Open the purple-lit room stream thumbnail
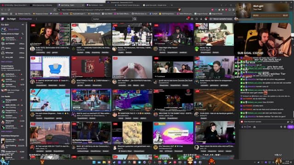Image resolution: width=294 pixels, height=165 pixels. (173, 34)
